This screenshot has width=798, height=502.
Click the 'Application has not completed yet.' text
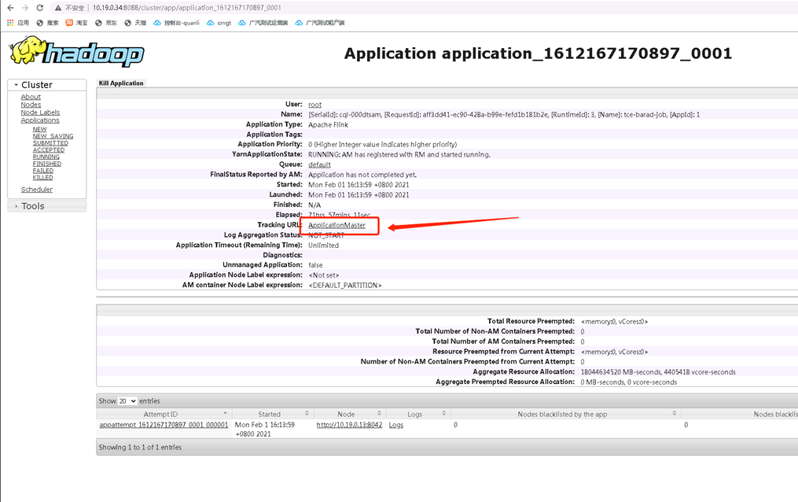362,175
